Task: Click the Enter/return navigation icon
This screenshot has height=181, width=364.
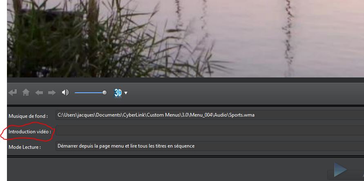Action: [x=13, y=93]
